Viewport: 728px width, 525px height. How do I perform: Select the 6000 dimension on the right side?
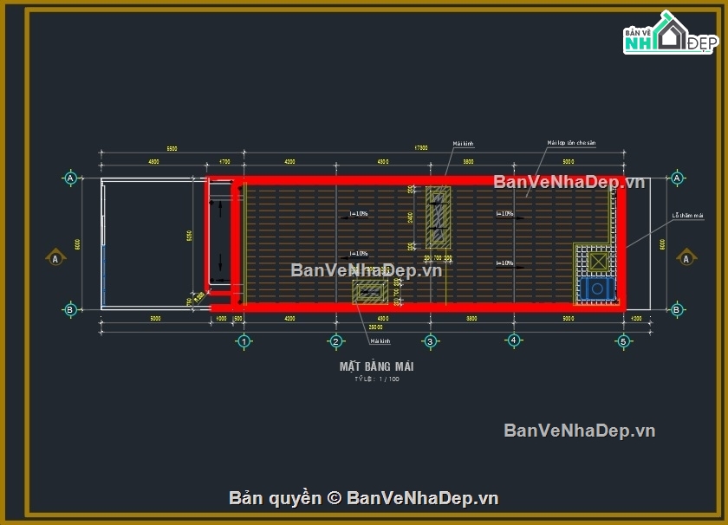(662, 244)
